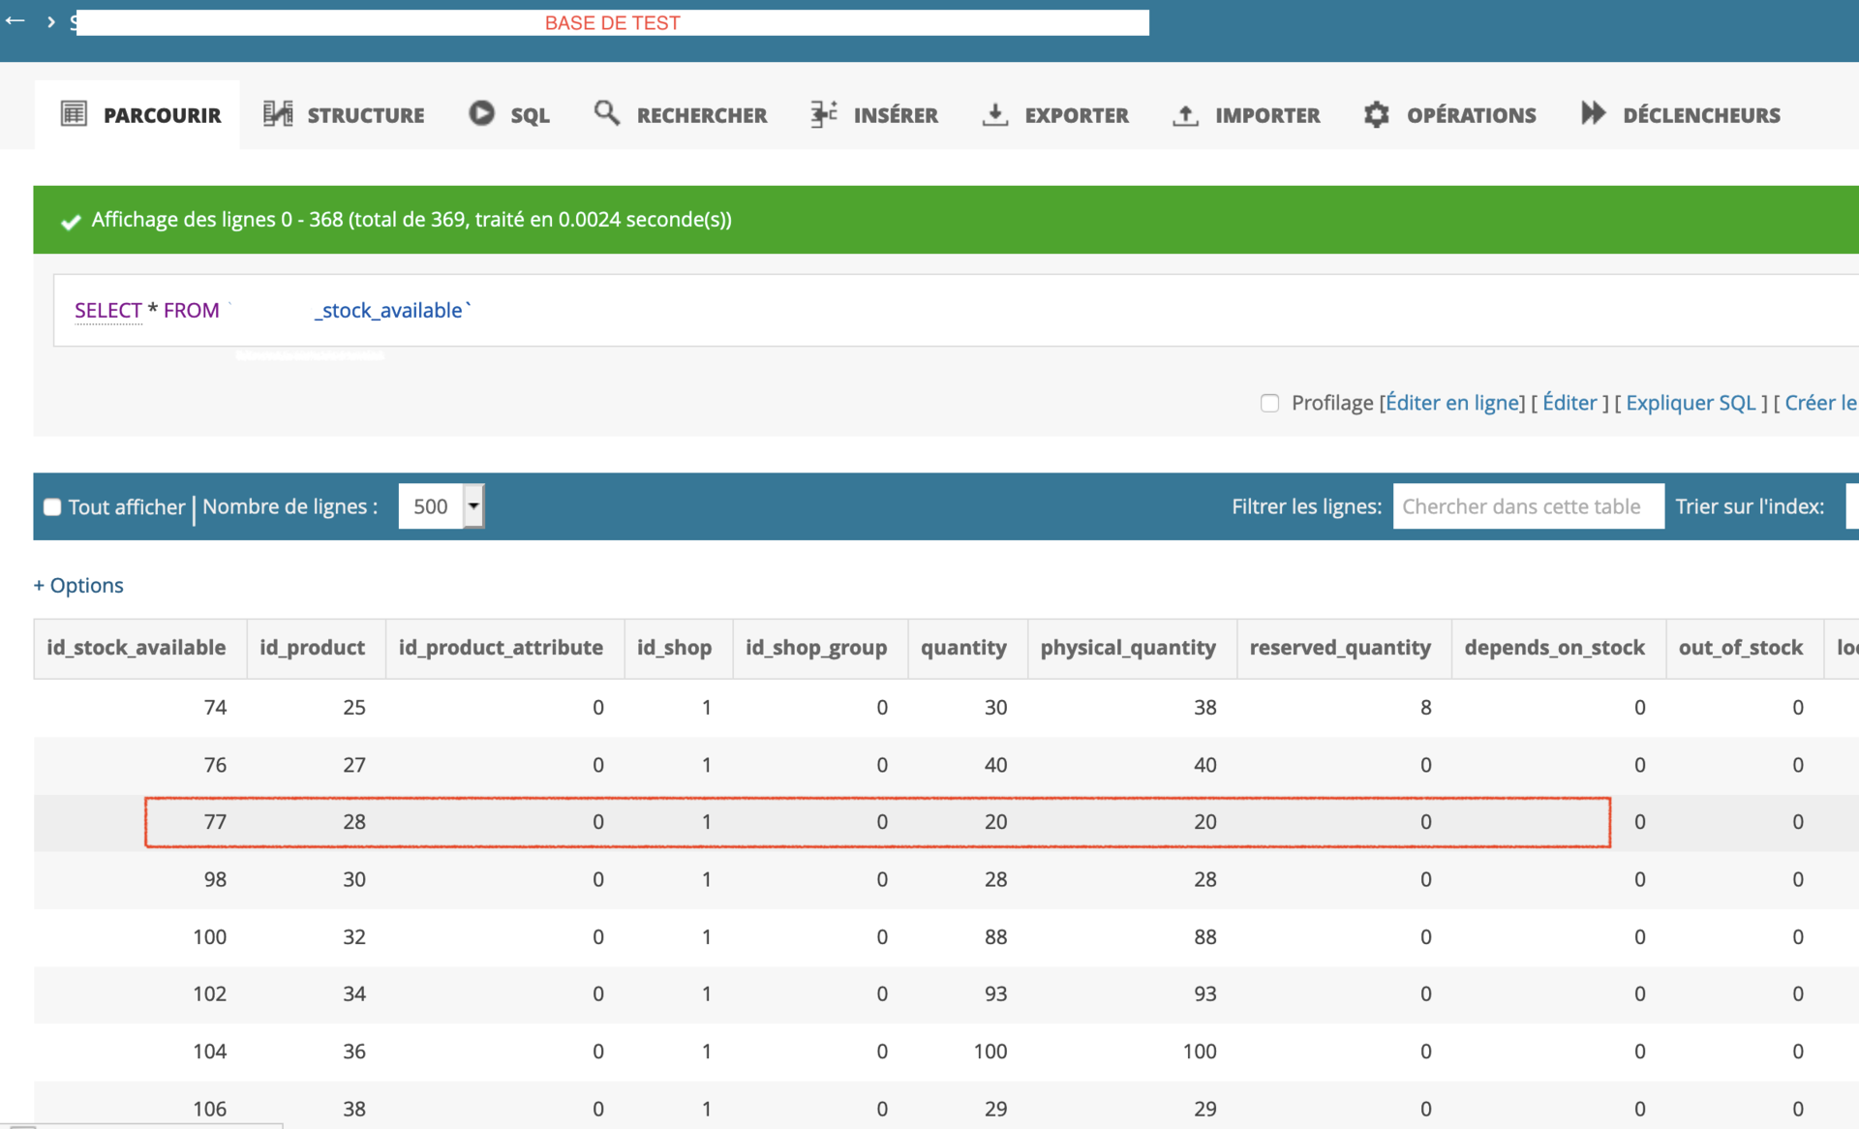Click the Rechercher magnifier icon

[x=607, y=113]
